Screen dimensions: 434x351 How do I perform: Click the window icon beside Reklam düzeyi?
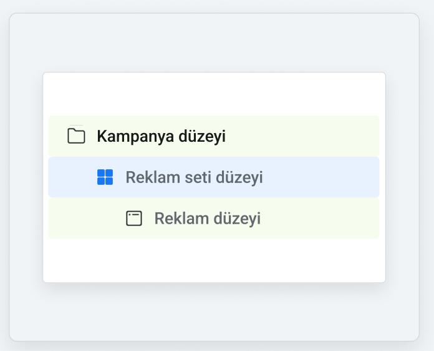pos(134,218)
